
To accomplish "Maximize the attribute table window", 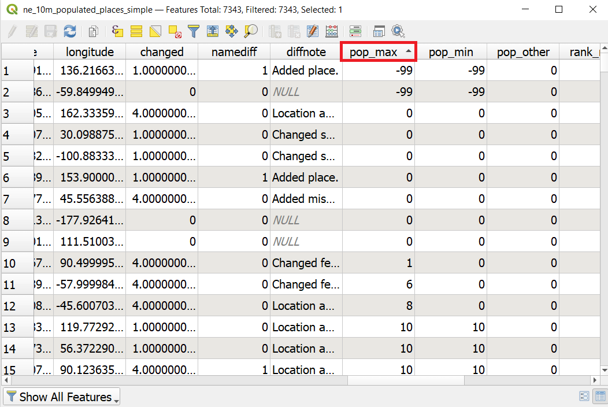I will pyautogui.click(x=559, y=9).
